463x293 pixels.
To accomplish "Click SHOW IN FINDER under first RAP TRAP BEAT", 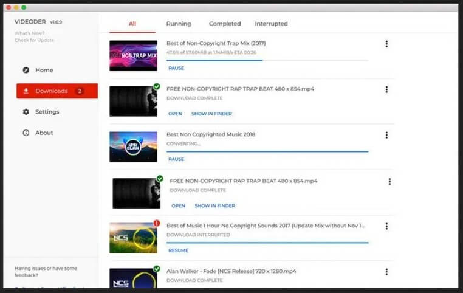I will 211,114.
